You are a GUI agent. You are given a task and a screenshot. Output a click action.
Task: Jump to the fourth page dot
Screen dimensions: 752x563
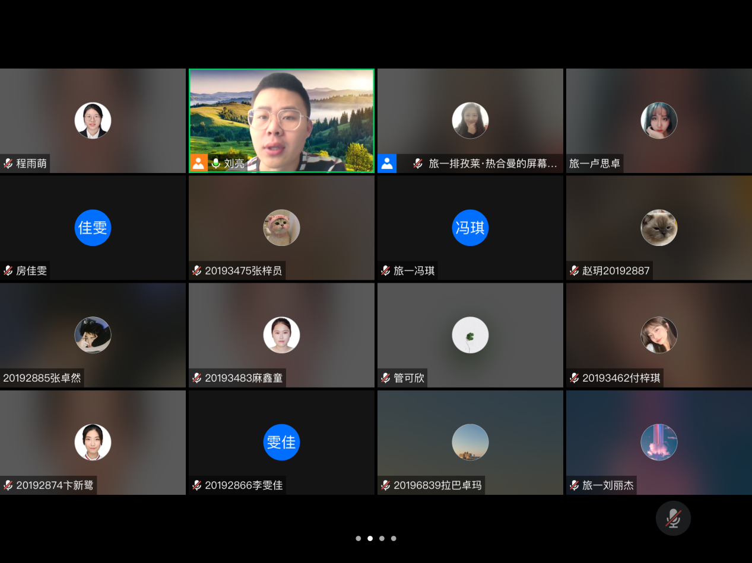pyautogui.click(x=394, y=539)
